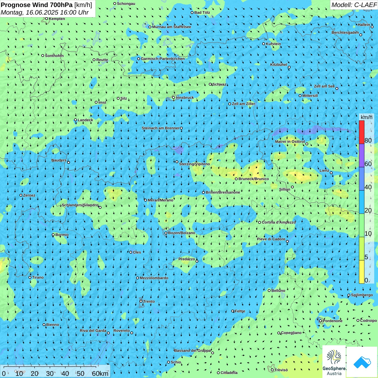Click the Landeck city marker
Image resolution: width=378 pixels, height=378 pixels.
(x=76, y=120)
